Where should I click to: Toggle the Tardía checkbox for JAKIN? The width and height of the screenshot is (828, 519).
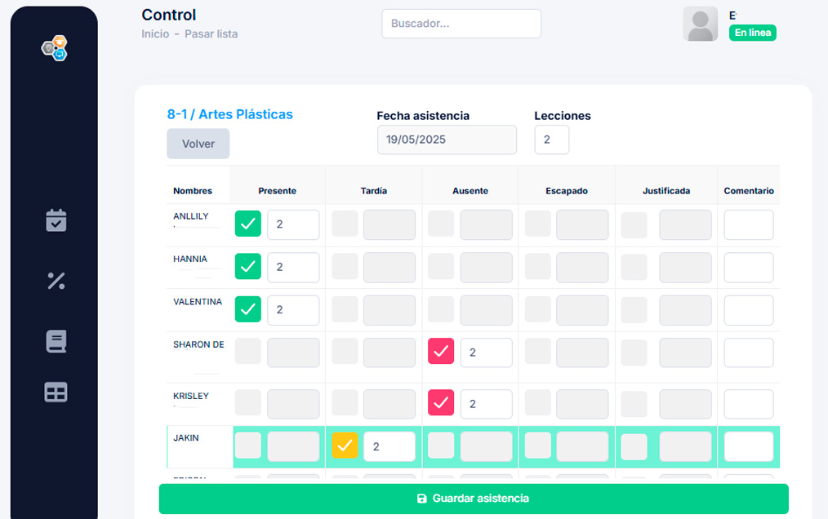(x=344, y=446)
